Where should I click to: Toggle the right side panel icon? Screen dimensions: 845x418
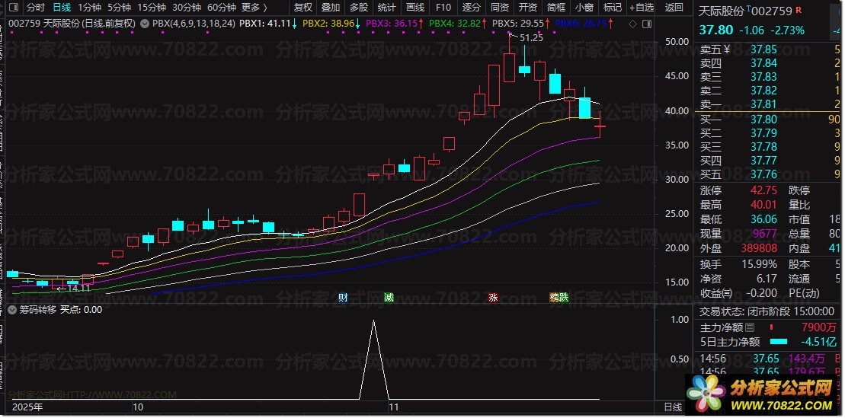646,24
